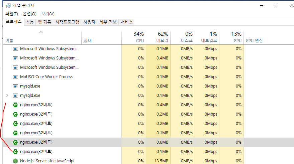This screenshot has width=294, height=164.
Task: Select mysqld.exe name with 0.8MB memory
Action: 30,86
